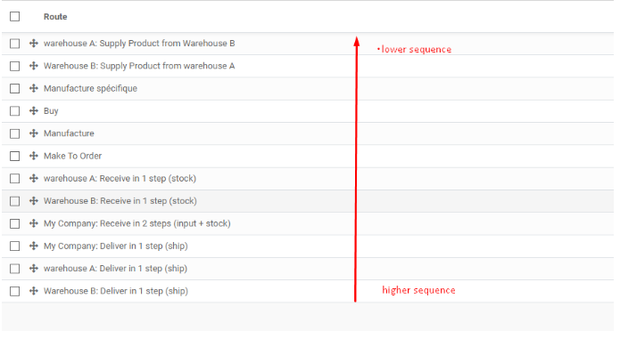Open the warehouse A: Supply Product from Warehouse B route
Viewport: 620px width, 339px height.
139,44
